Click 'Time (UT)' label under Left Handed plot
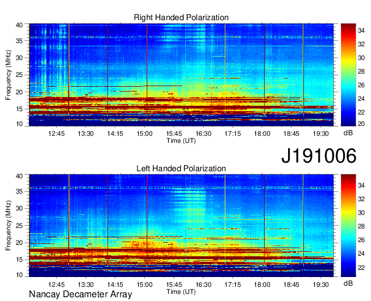The width and height of the screenshot is (371, 301). click(x=181, y=292)
